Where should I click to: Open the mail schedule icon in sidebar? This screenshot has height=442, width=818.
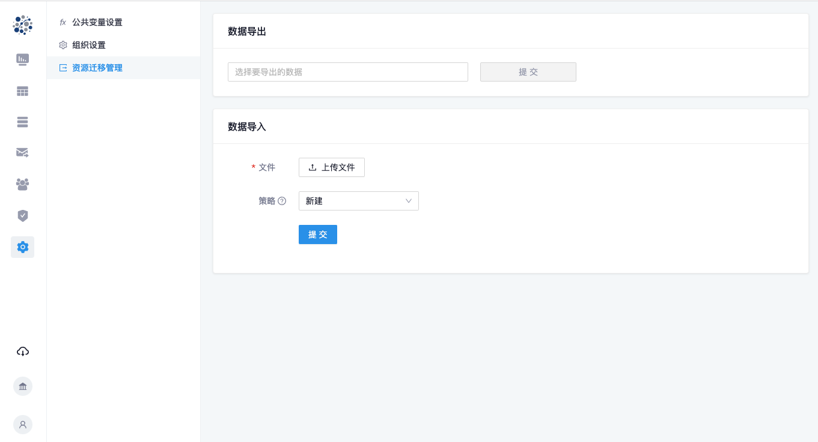[x=23, y=152]
